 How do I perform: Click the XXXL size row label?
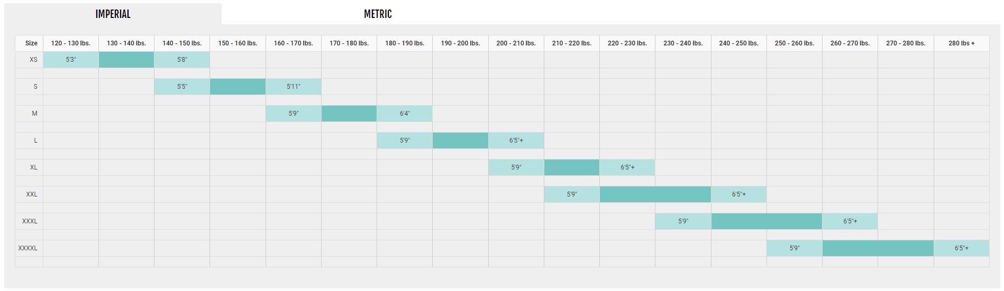tap(30, 221)
